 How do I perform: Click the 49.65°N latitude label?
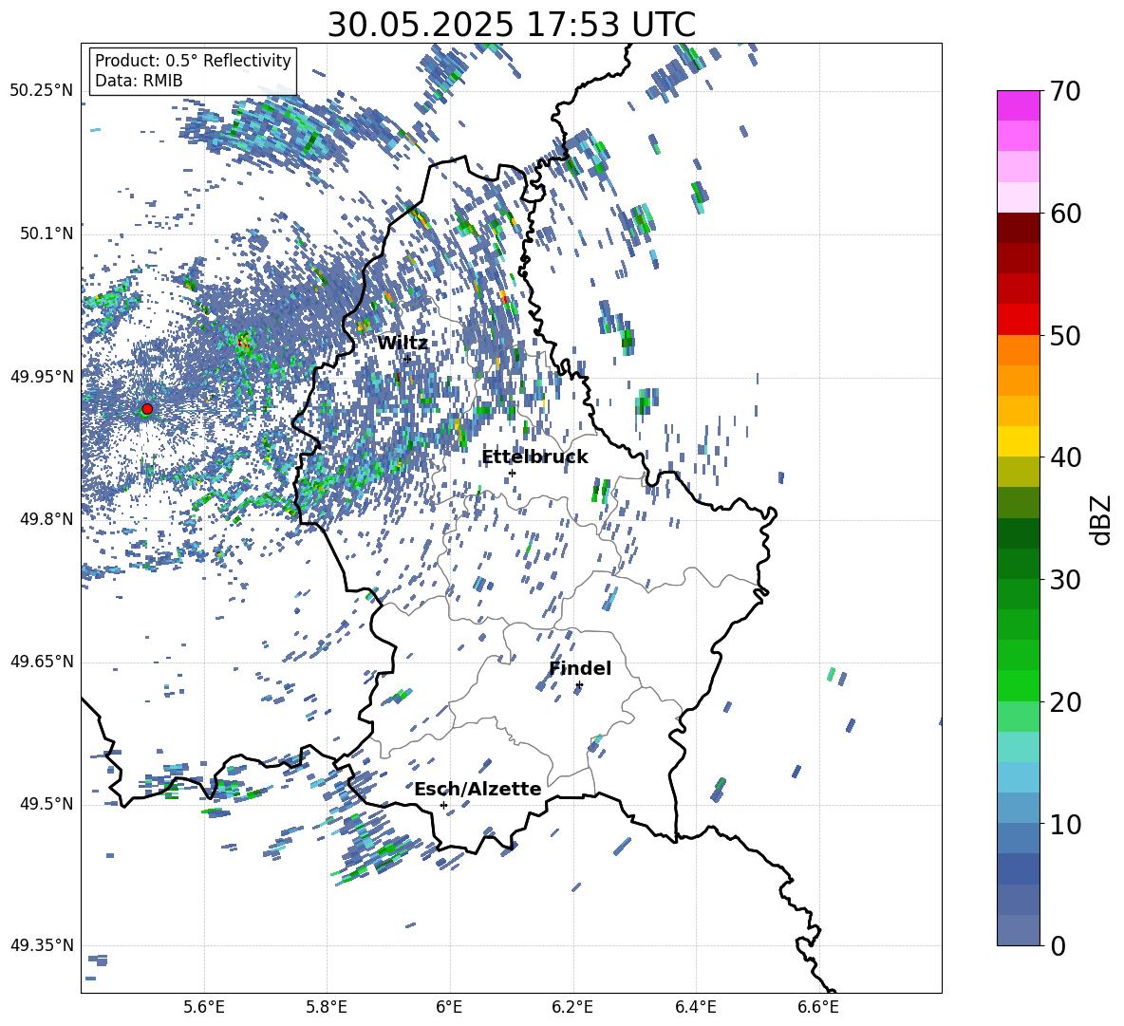[x=42, y=662]
